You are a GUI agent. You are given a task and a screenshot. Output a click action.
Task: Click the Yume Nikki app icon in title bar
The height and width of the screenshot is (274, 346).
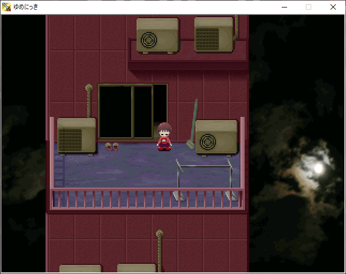6,7
